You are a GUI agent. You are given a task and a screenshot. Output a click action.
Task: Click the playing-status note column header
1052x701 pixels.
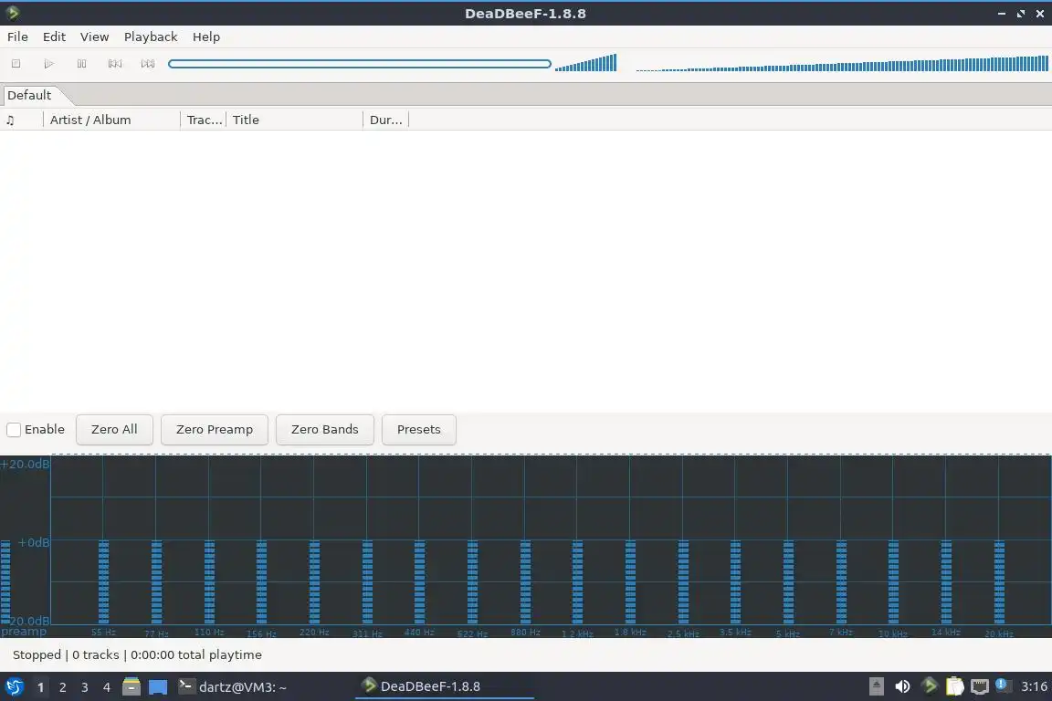(22, 120)
